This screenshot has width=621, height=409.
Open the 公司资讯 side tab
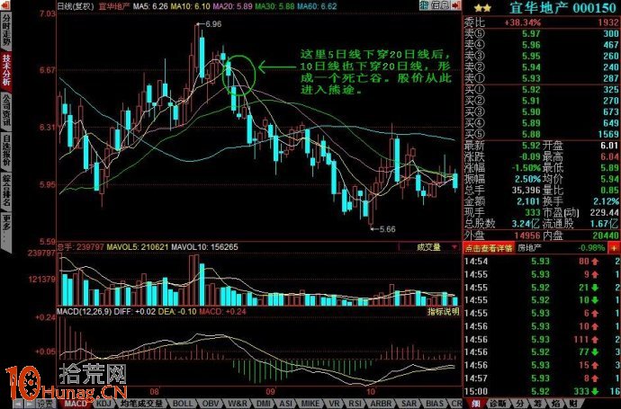pos(6,111)
